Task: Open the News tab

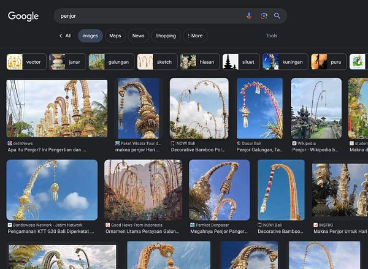Action: click(x=138, y=36)
